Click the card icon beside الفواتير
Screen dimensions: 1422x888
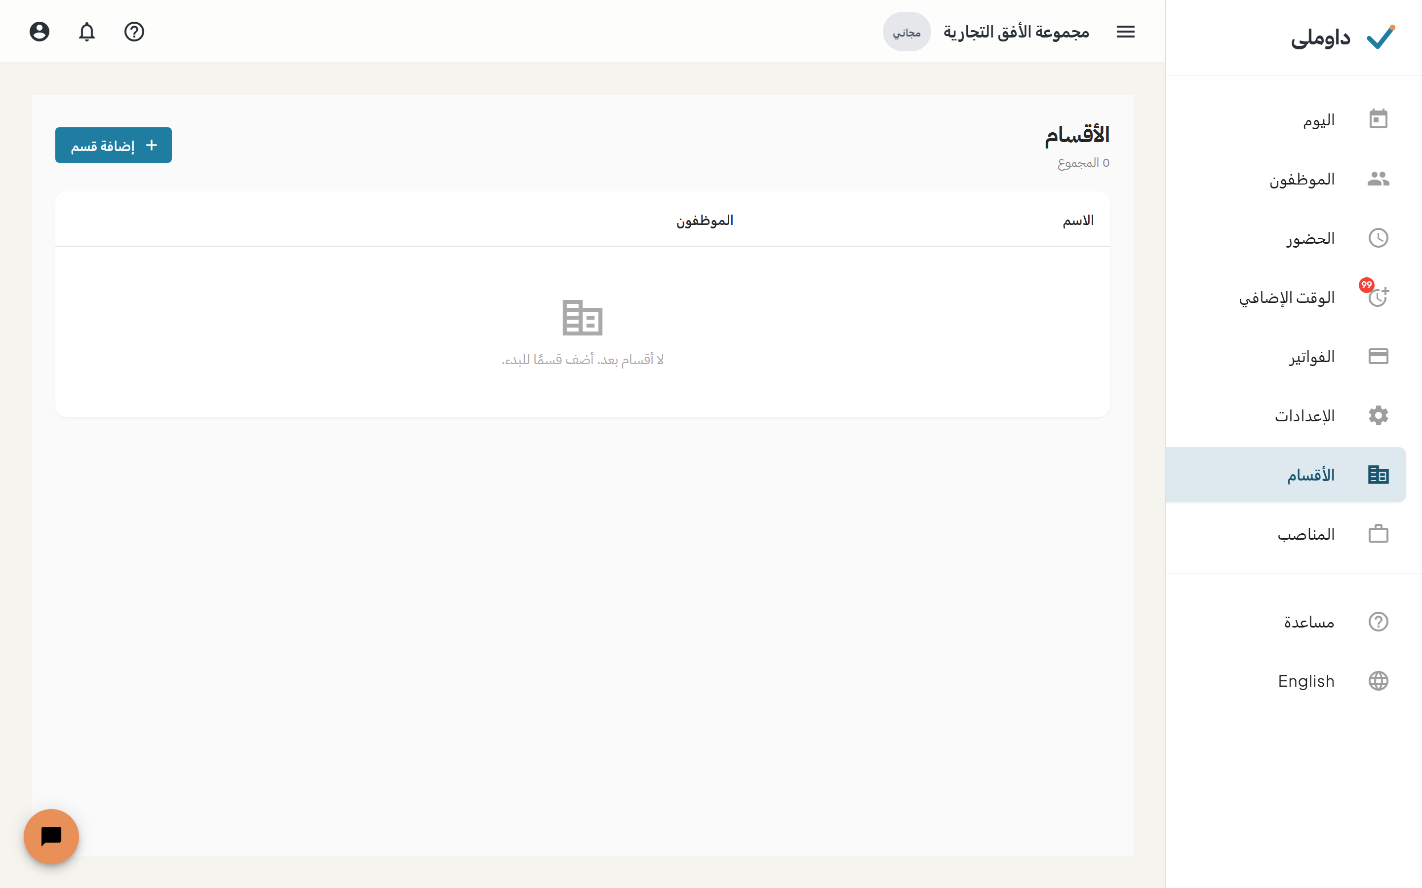[x=1378, y=356]
